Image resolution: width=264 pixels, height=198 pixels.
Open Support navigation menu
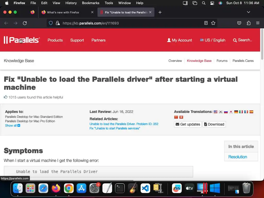[x=77, y=40]
